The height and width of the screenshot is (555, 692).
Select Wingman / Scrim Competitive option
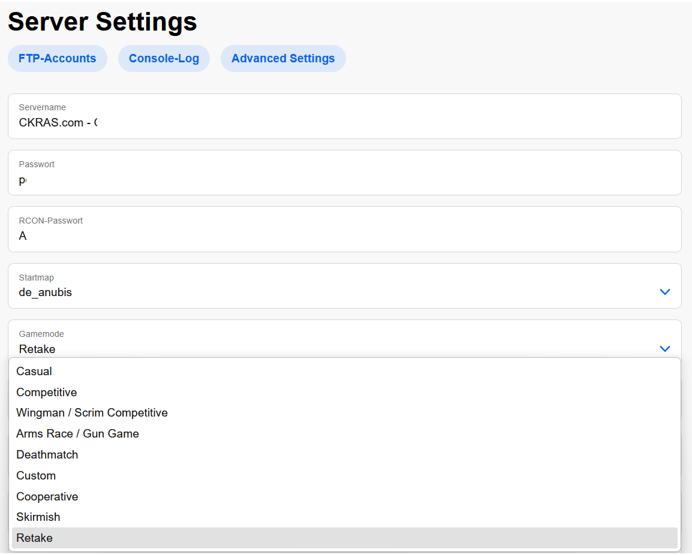coord(92,412)
